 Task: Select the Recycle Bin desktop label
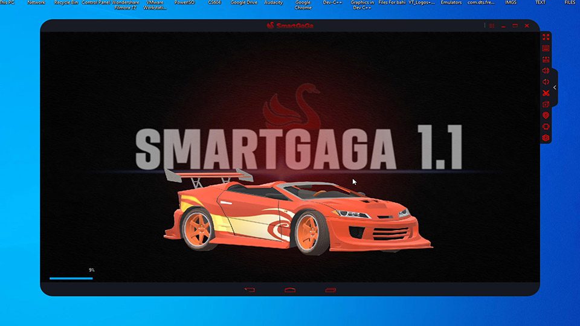[x=66, y=2]
